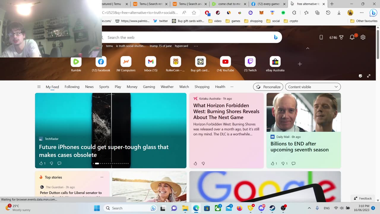Open Other favourites folder
Image resolution: width=380 pixels, height=214 pixels.
(364, 21)
